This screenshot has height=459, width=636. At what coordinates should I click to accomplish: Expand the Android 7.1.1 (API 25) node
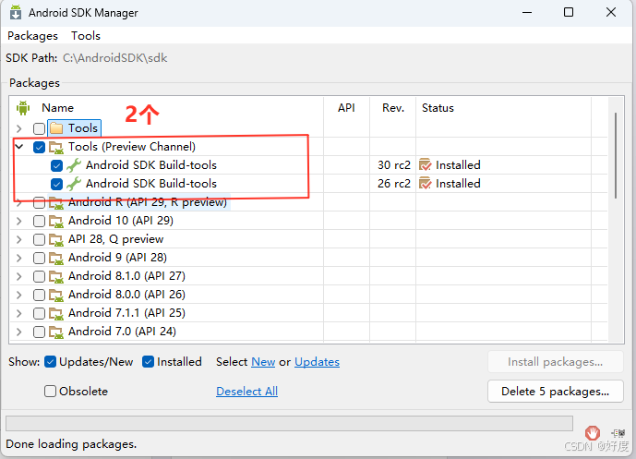tap(18, 313)
